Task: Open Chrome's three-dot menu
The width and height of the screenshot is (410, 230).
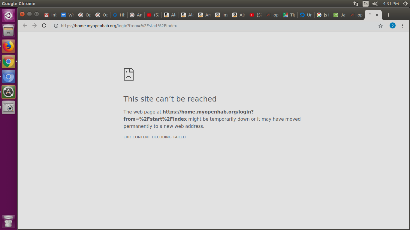Action: [x=402, y=26]
